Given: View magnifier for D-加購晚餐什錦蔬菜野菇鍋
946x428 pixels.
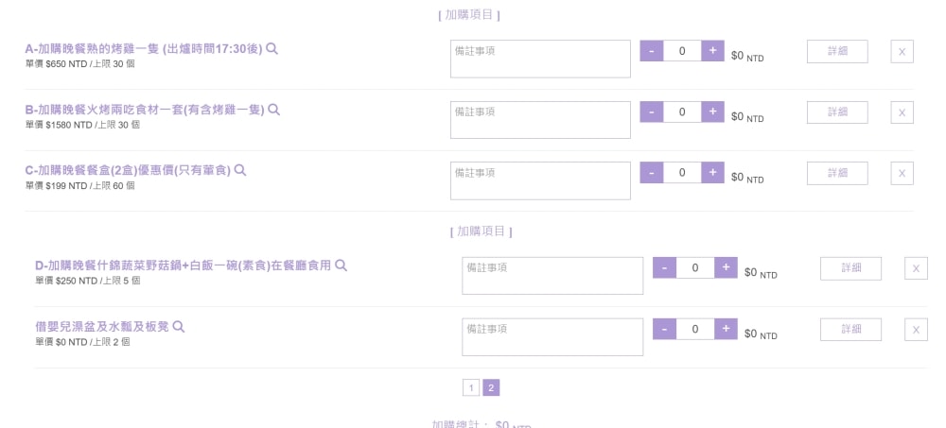Looking at the screenshot, I should pos(341,265).
